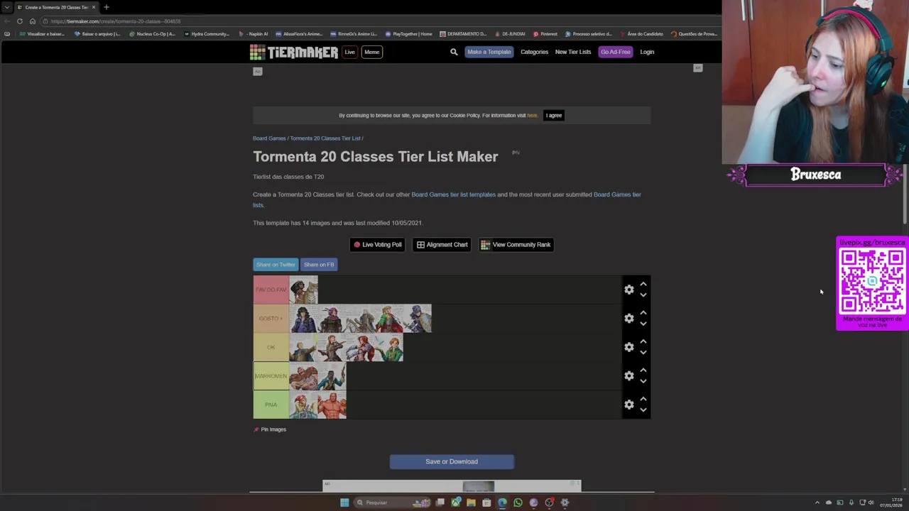Move PAIA tier up arrow

[x=643, y=399]
